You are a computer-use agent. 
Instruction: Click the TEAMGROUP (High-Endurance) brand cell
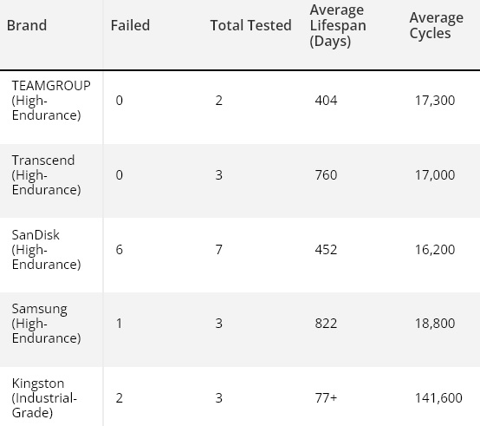point(51,101)
